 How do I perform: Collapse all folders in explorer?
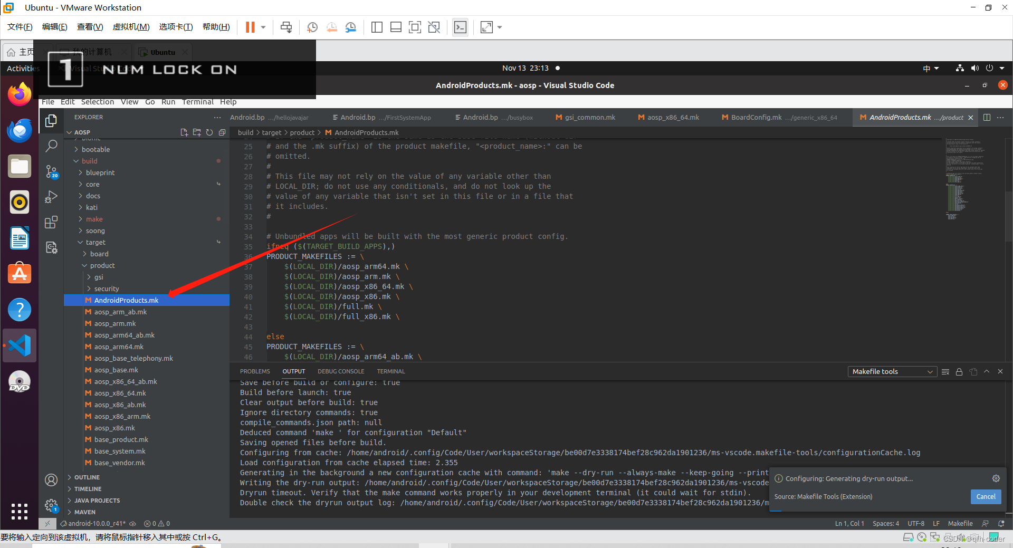[222, 132]
